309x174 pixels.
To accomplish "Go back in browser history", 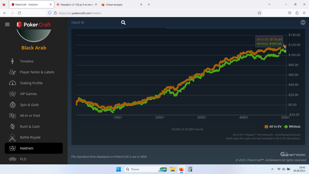I will tap(5, 13).
